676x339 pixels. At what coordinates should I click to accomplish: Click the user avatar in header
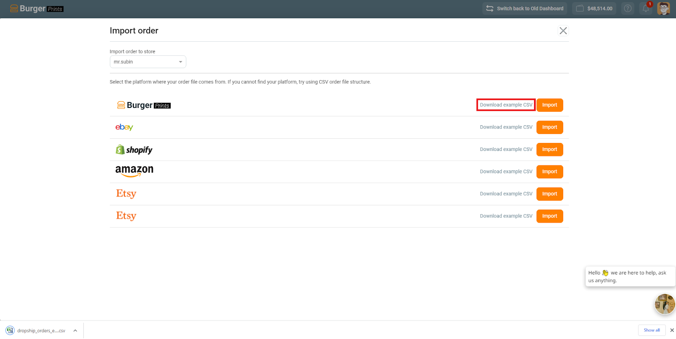pyautogui.click(x=663, y=8)
